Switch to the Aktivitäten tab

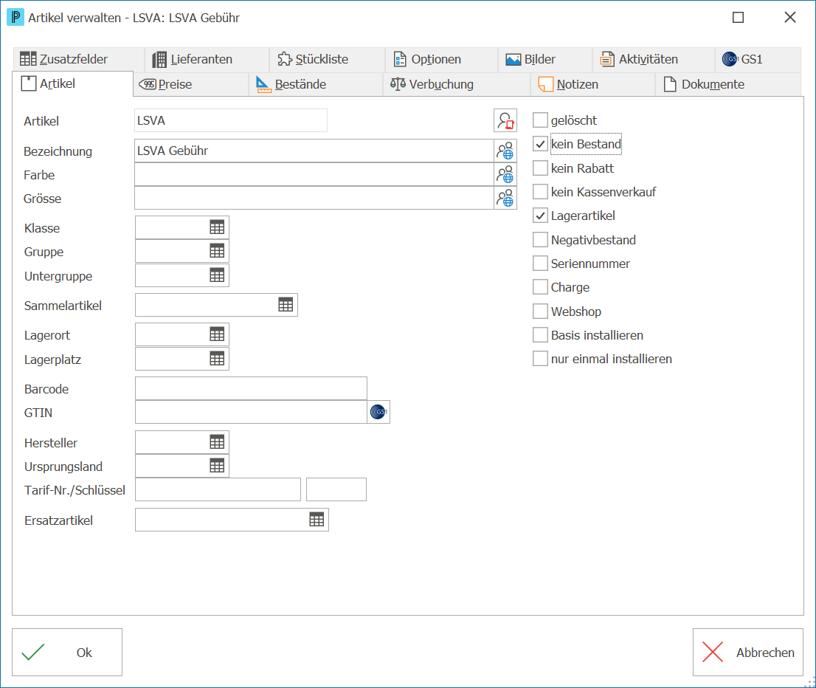click(x=653, y=59)
